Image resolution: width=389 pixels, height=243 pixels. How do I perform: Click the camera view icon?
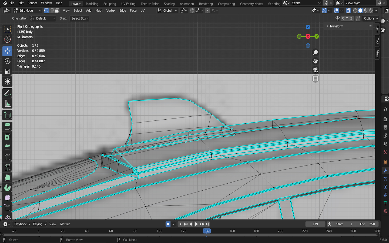pos(315,70)
